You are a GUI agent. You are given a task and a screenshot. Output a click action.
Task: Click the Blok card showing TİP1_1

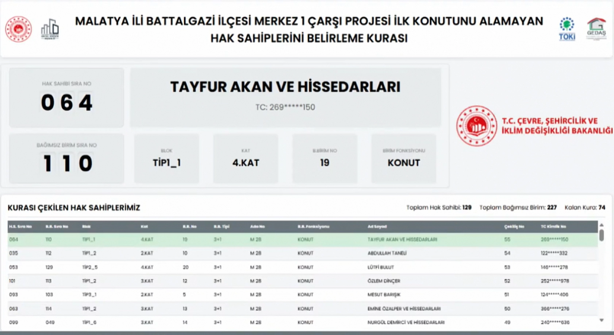pyautogui.click(x=166, y=159)
